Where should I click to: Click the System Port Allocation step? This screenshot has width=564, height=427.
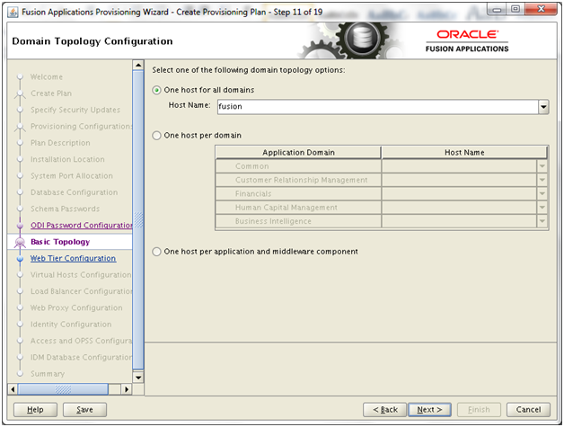click(x=72, y=176)
